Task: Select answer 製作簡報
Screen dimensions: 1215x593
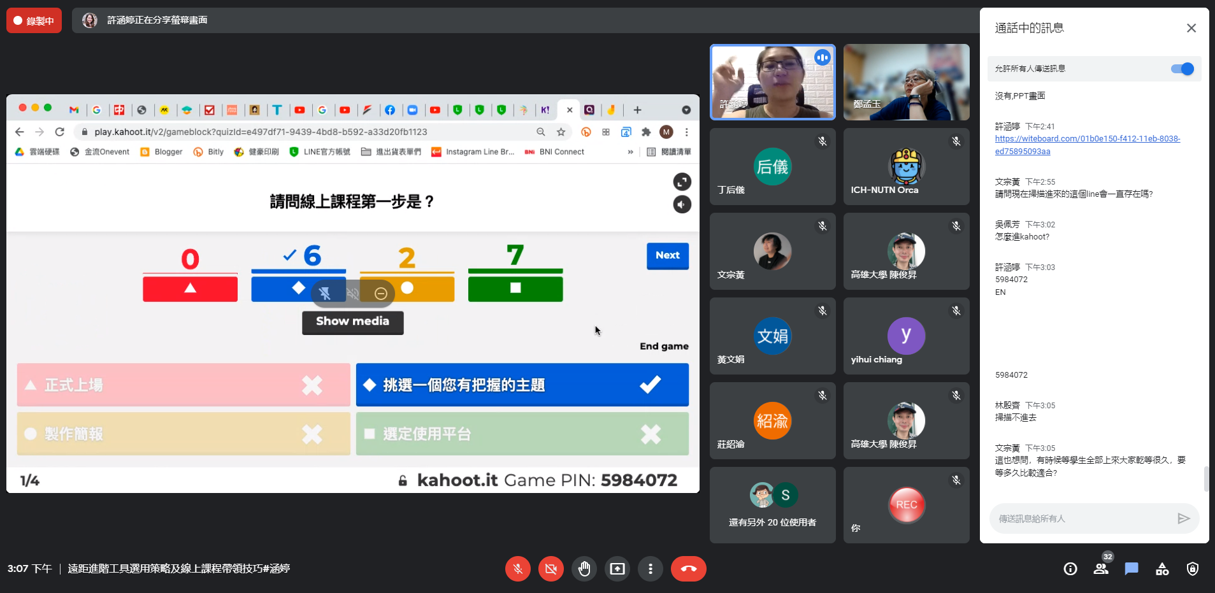Action: (x=183, y=434)
